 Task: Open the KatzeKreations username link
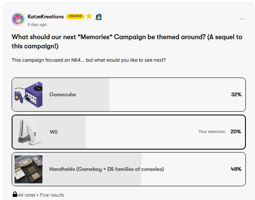click(46, 17)
